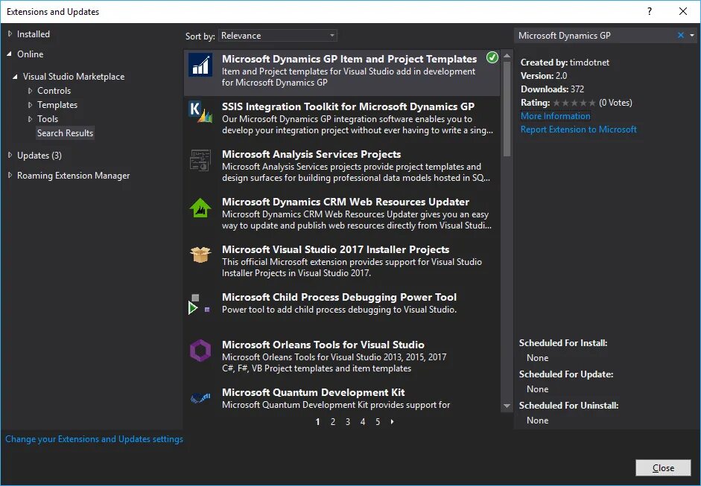This screenshot has height=486, width=701.
Task: Click the Downloads: 372 text
Action: 552,89
